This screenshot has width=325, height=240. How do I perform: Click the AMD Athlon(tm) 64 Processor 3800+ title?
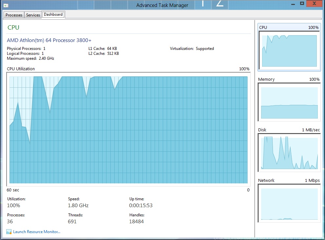click(49, 40)
